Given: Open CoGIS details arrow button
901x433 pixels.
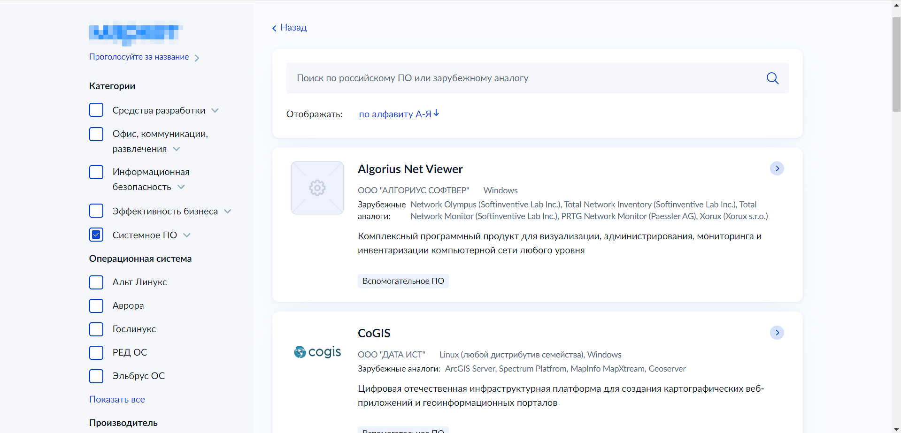Looking at the screenshot, I should click(x=777, y=333).
